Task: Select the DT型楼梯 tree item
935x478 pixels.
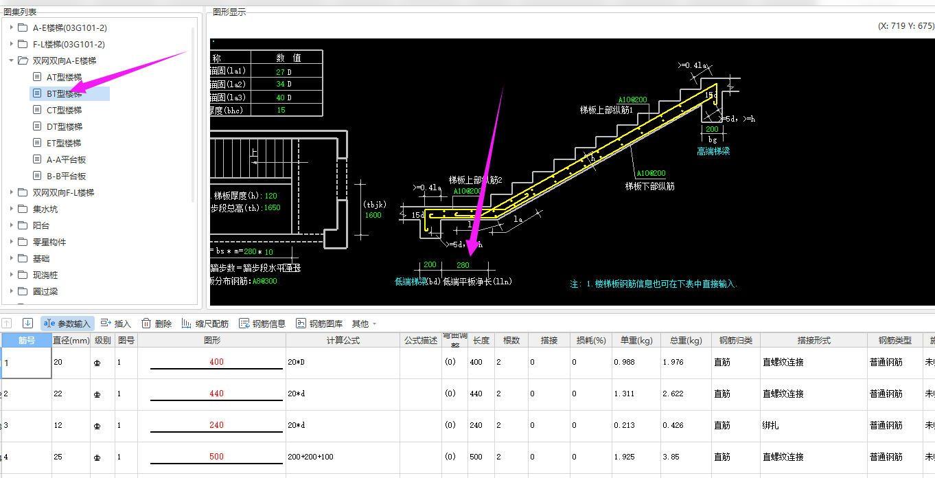Action: coord(65,126)
